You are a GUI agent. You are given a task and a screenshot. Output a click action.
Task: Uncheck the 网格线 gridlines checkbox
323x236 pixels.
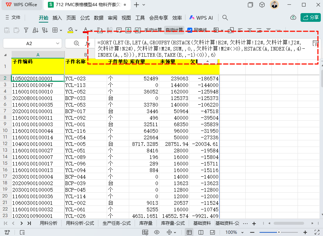click(190, 30)
